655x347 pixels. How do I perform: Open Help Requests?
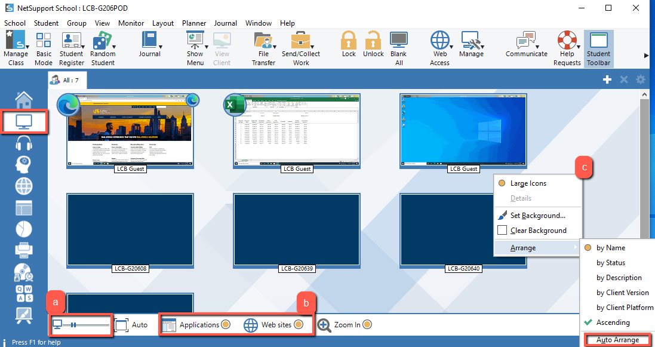[x=567, y=48]
